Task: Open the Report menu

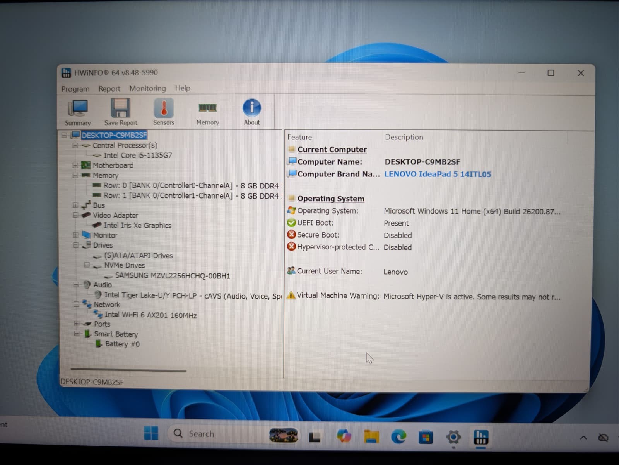Action: click(x=109, y=89)
